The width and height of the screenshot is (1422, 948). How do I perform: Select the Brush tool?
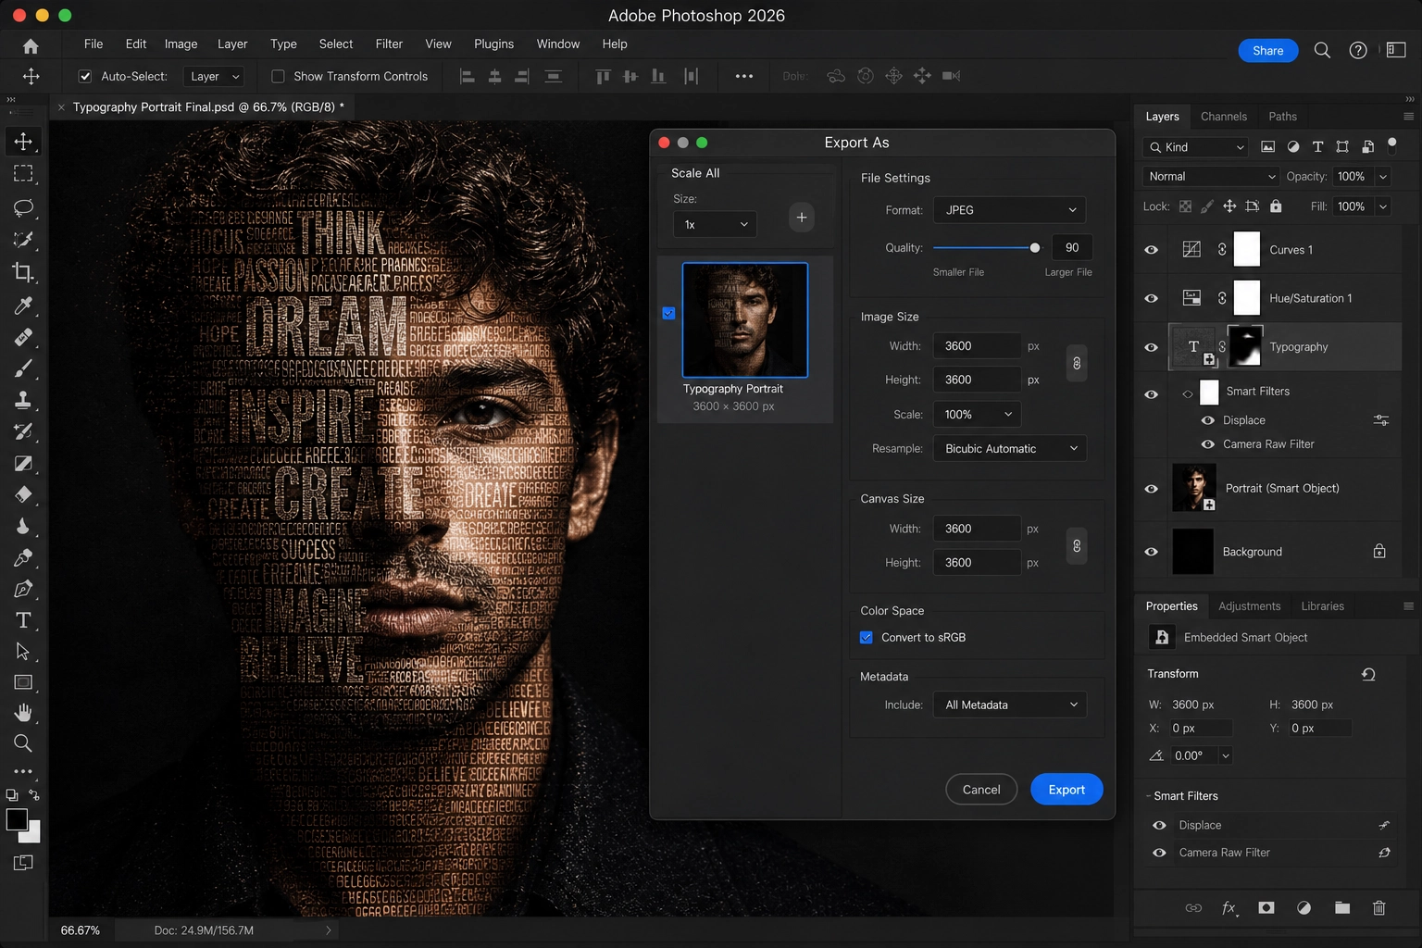click(23, 368)
